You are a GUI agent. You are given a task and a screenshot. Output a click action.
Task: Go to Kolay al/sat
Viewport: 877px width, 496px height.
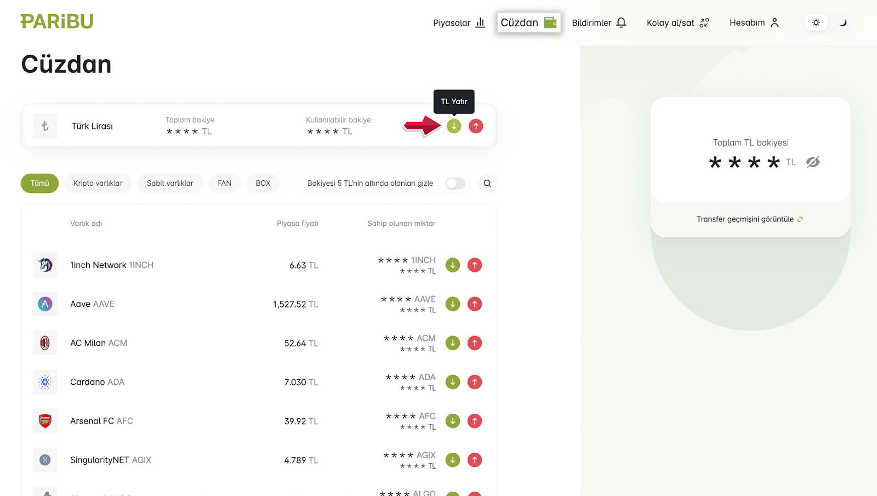(x=678, y=22)
